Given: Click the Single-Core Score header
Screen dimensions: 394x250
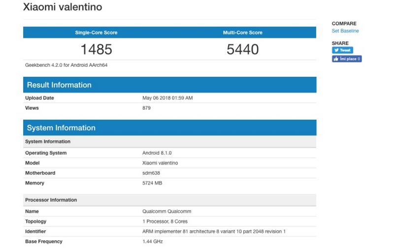Looking at the screenshot, I should pos(96,32).
